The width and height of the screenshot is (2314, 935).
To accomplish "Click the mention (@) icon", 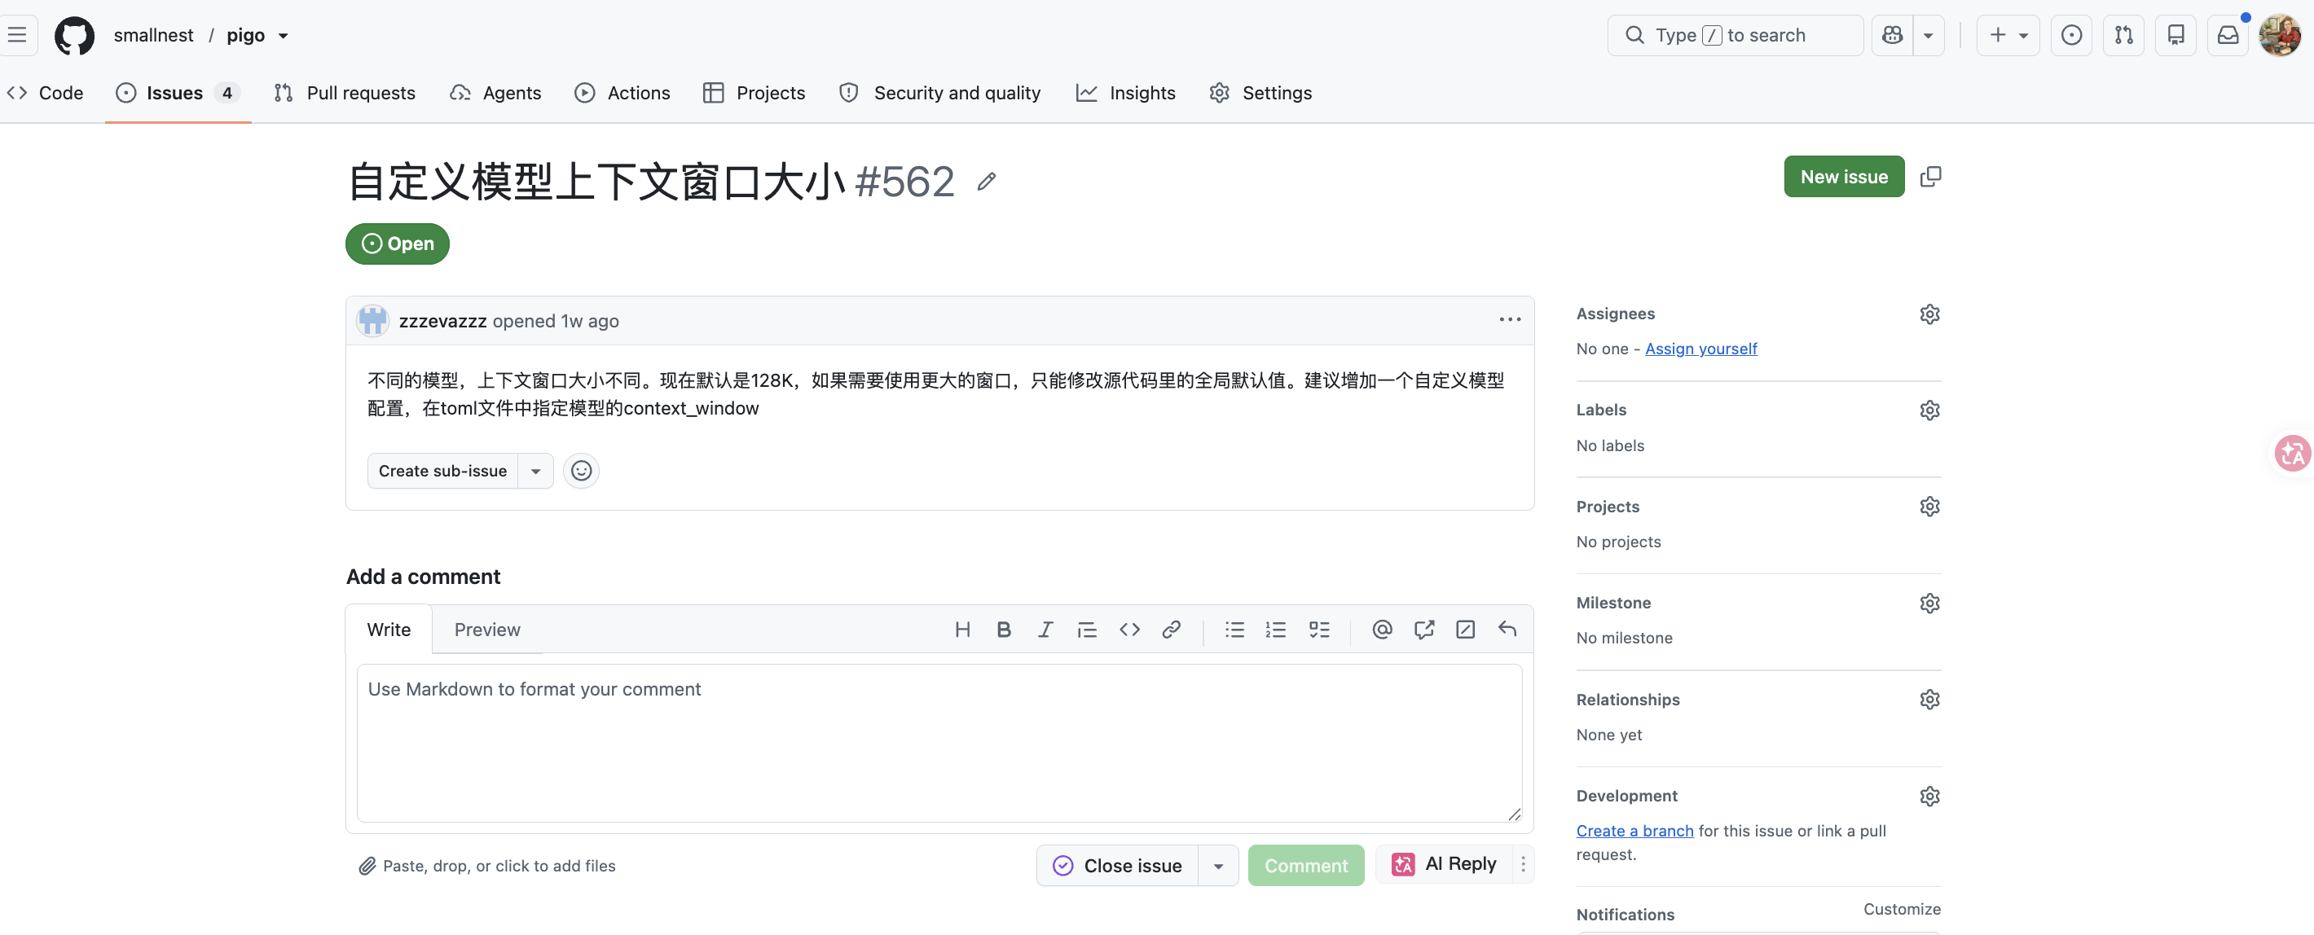I will [x=1382, y=630].
